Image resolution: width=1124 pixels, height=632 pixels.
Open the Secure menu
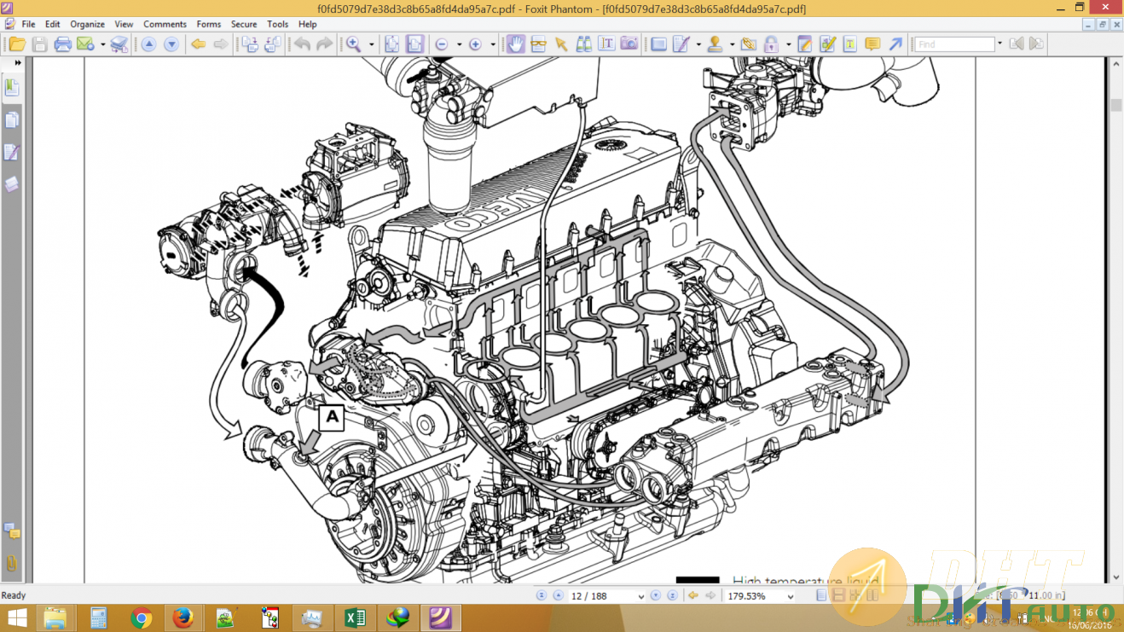coord(244,24)
